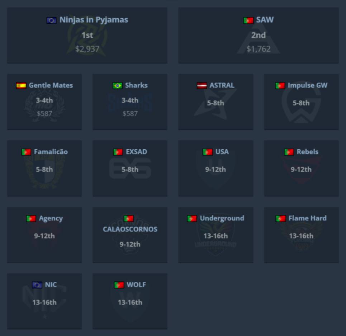Click the Portugal flag beside WOLF
This screenshot has height=336, width=346.
point(119,285)
